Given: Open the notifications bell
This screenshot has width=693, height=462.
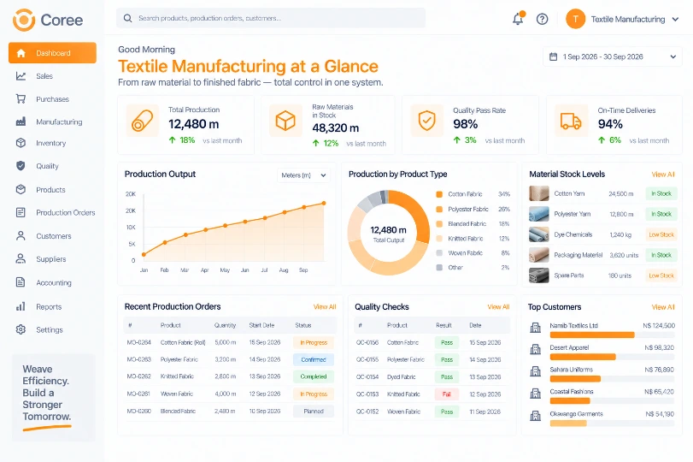Looking at the screenshot, I should pyautogui.click(x=518, y=19).
